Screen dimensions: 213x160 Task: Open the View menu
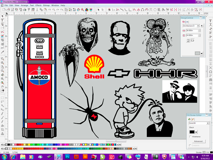17,6
